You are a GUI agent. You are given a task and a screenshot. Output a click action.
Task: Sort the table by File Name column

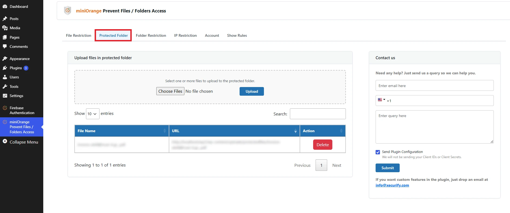click(122, 131)
